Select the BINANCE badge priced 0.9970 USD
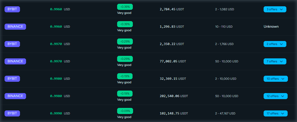The width and height of the screenshot is (297, 122). click(x=15, y=61)
